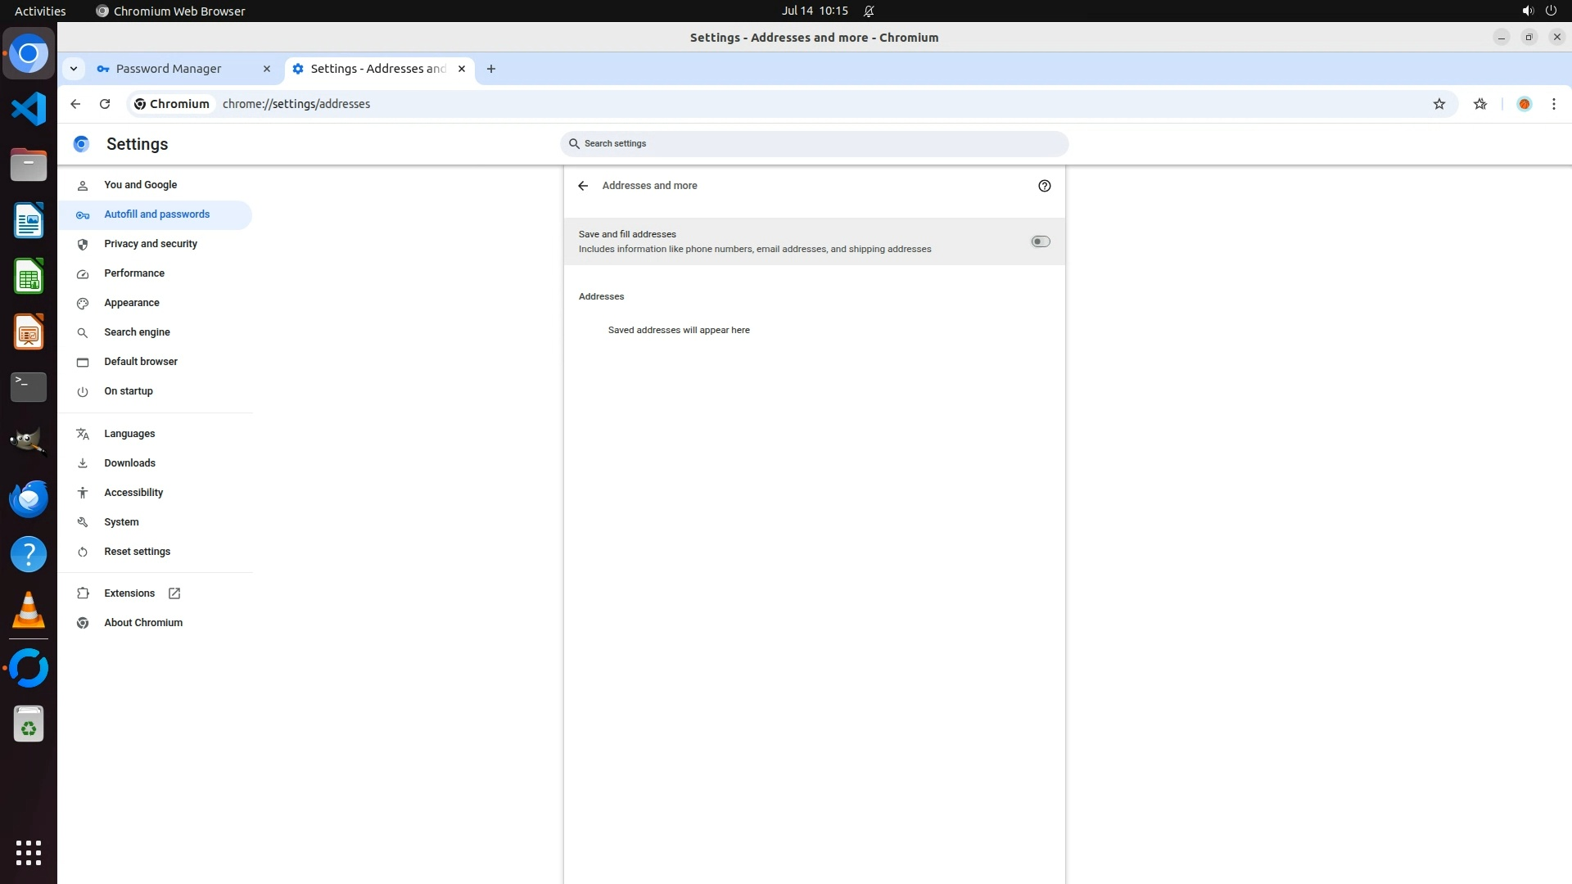The height and width of the screenshot is (884, 1572).
Task: Launch Visual Studio Code from dock
Action: pos(29,109)
